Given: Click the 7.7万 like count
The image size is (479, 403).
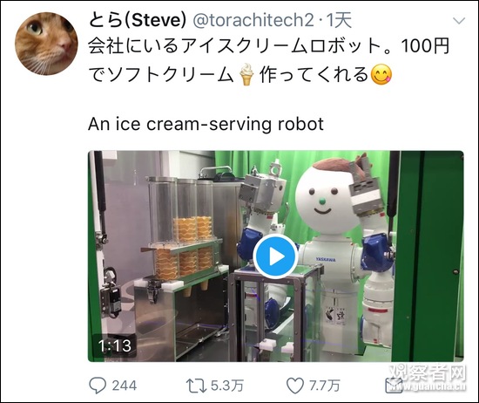Looking at the screenshot, I should (325, 386).
